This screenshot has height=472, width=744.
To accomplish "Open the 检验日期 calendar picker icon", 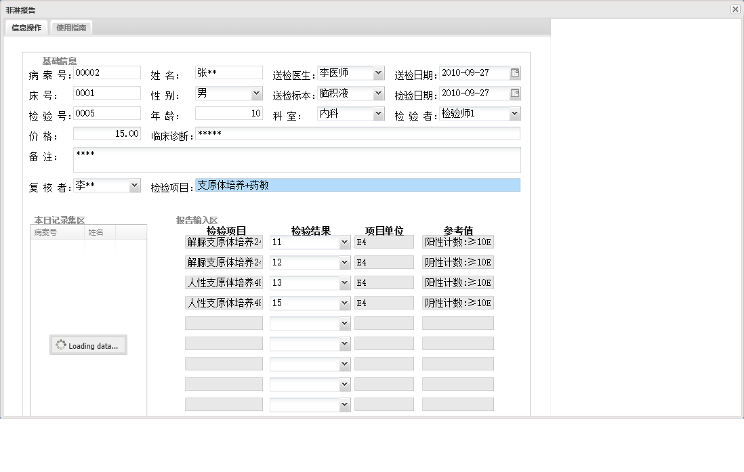I will point(516,93).
